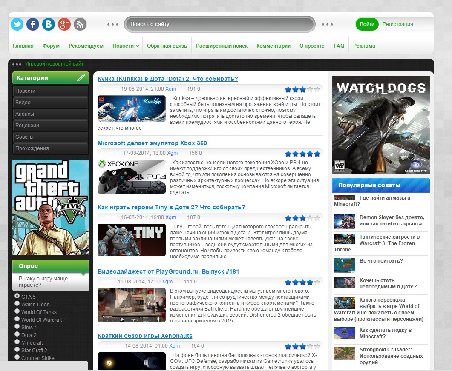Screen dimensions: 452x371
Task: Open the RSS feed icon
Action: click(80, 24)
